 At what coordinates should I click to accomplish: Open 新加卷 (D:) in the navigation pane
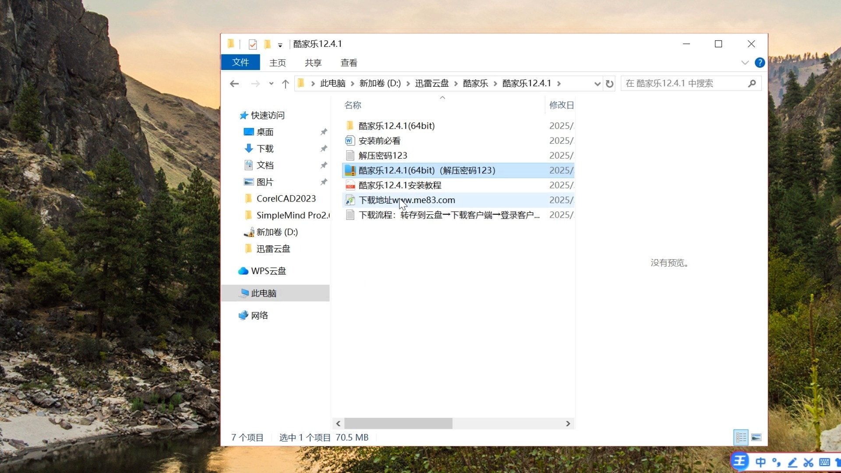(x=277, y=232)
